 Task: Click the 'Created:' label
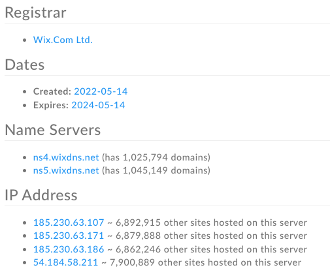coord(52,91)
